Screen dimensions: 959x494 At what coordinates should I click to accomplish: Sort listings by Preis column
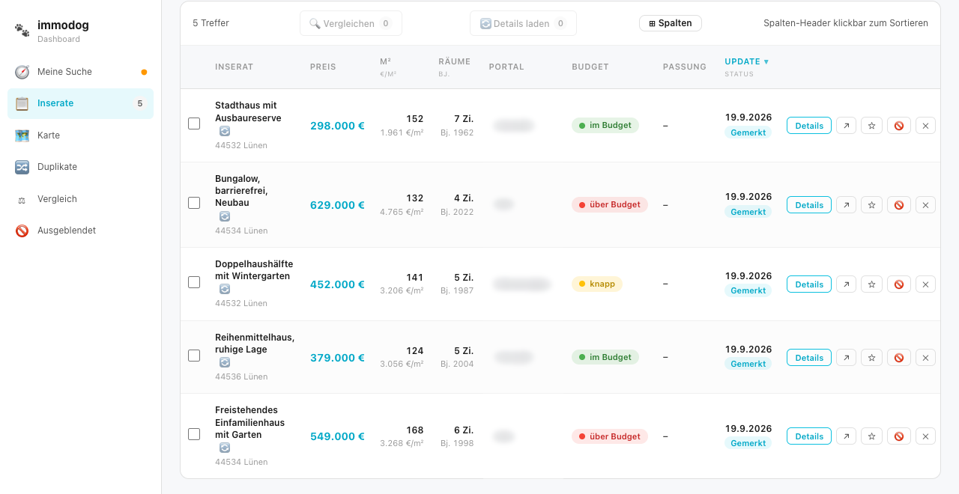323,67
